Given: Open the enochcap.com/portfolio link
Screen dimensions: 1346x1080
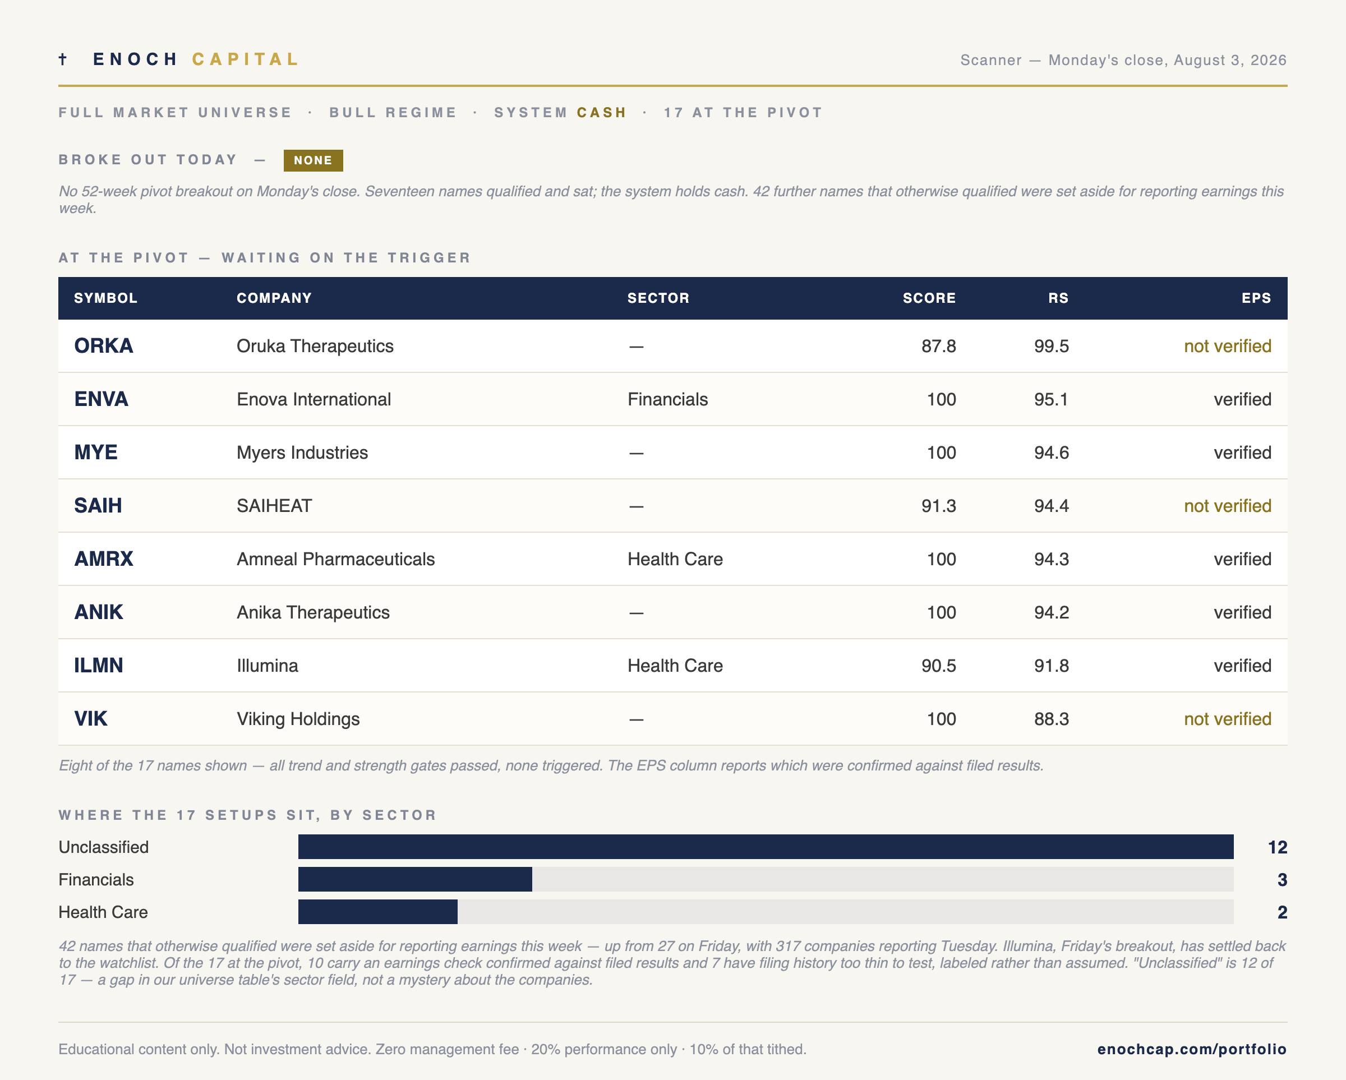Looking at the screenshot, I should click(1192, 1049).
